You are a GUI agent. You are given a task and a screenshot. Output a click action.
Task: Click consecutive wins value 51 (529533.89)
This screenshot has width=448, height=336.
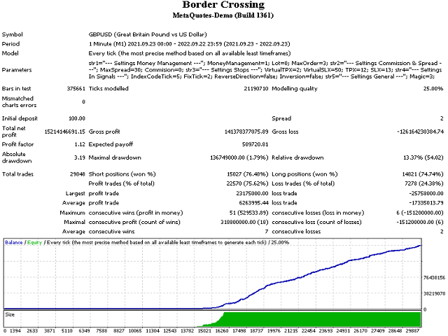pyautogui.click(x=249, y=213)
